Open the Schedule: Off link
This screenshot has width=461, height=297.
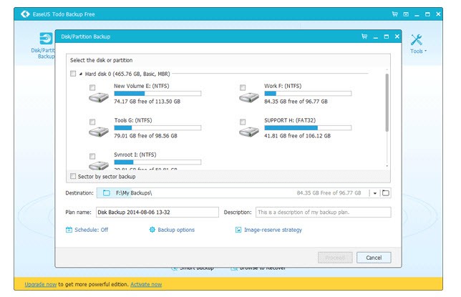coord(91,230)
